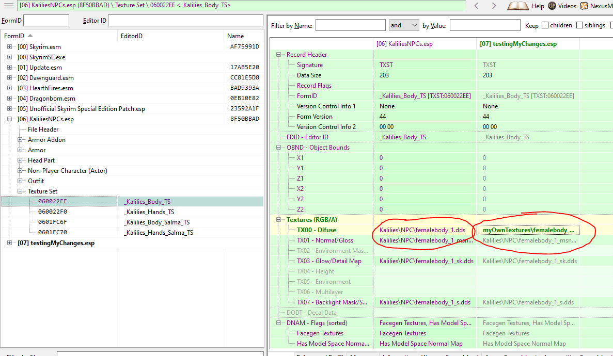Screen dimensions: 613x356
Task: Expand the Non-Player Character (Actor) group
Action: (x=20, y=171)
